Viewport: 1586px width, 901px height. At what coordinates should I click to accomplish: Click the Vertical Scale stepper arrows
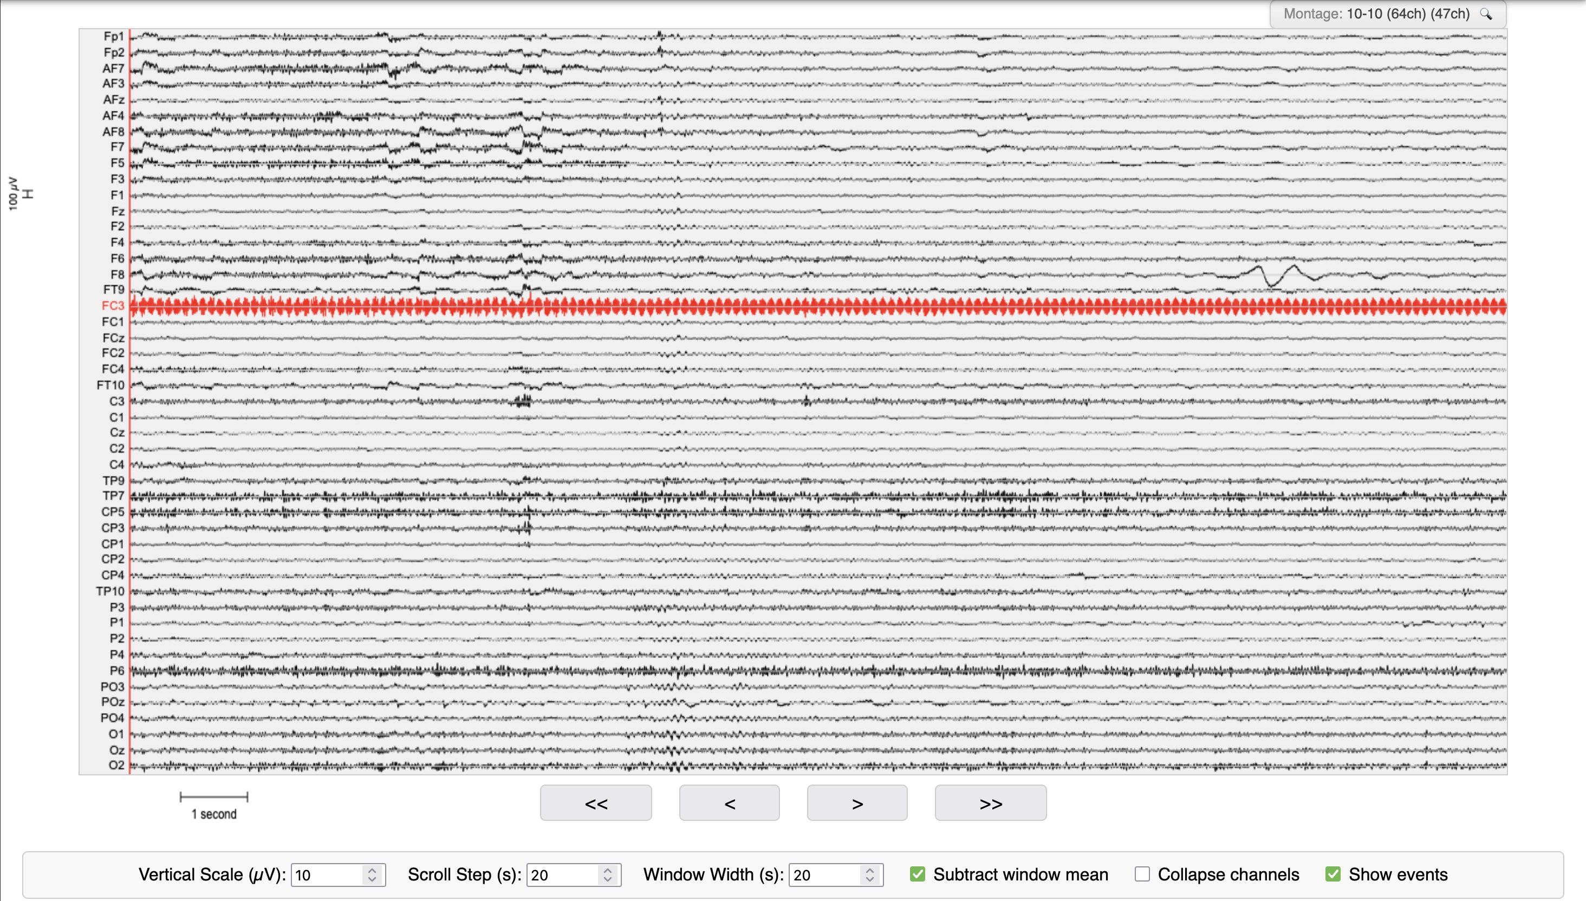pos(372,874)
